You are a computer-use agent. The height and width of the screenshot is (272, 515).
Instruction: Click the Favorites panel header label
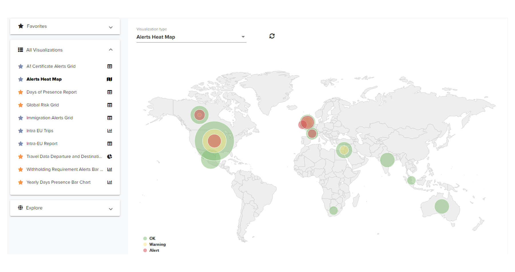[x=37, y=26]
